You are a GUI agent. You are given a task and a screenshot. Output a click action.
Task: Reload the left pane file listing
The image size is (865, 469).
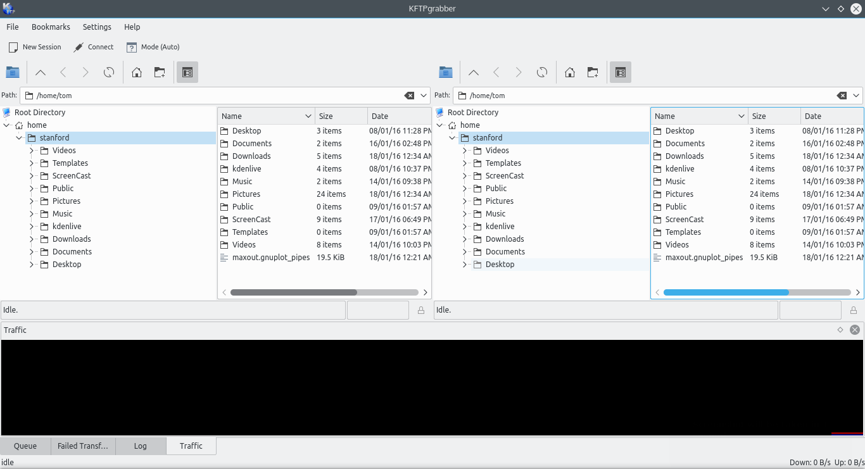click(109, 73)
